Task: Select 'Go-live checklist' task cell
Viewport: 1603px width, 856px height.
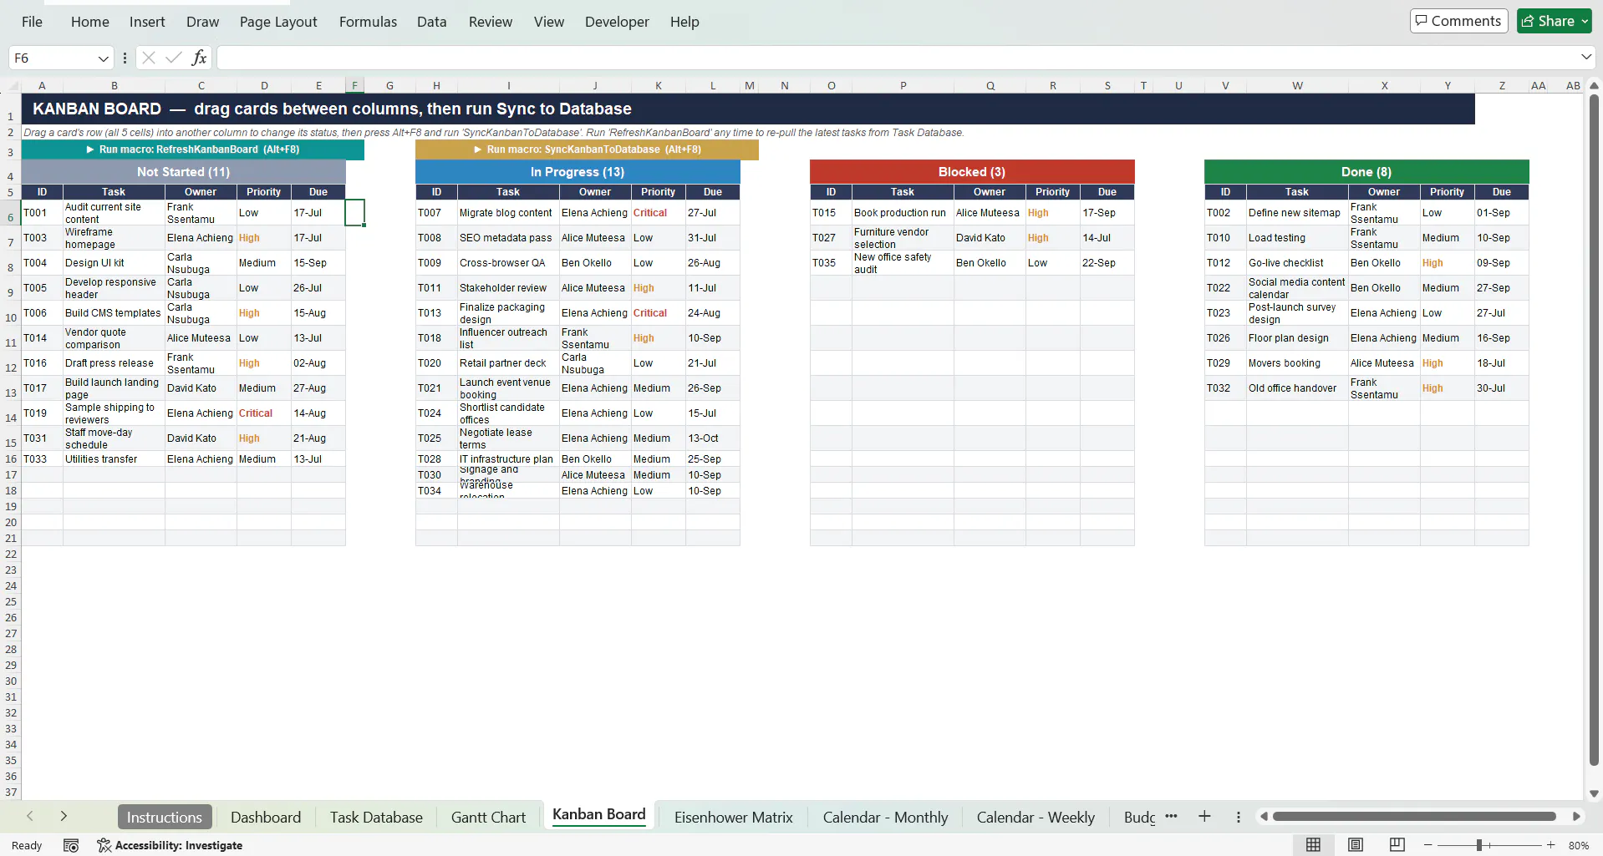Action: pos(1297,263)
